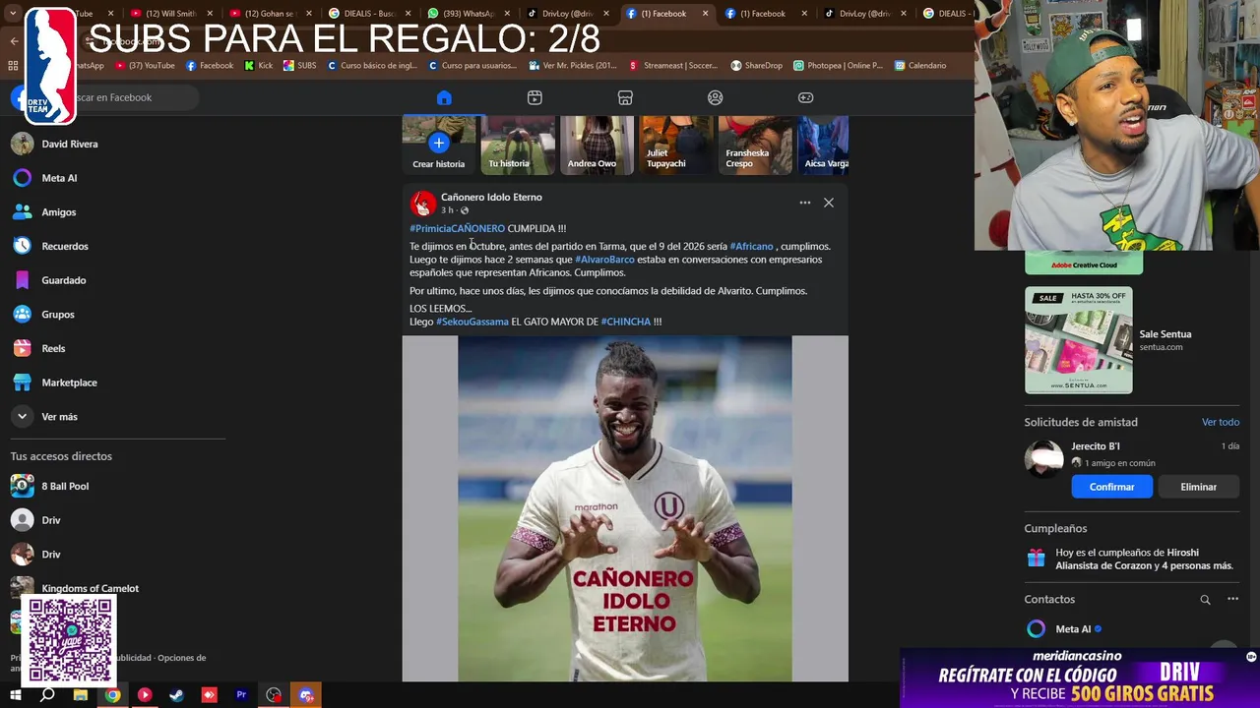Click the #AlvaroBarco hashtag

[604, 260]
